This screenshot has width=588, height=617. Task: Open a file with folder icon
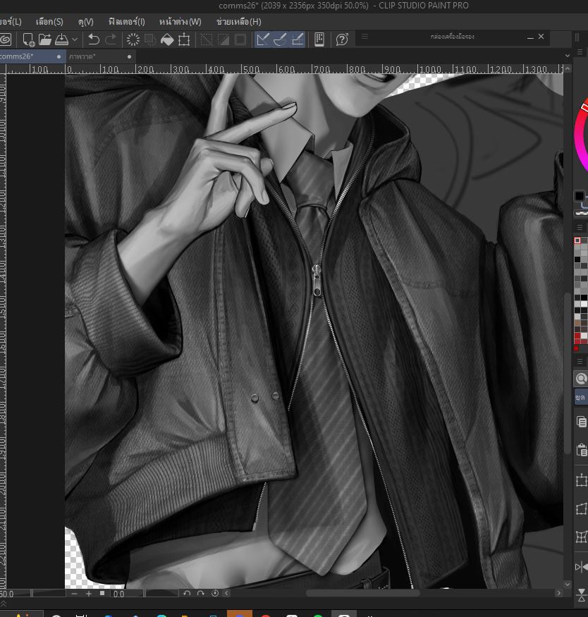coord(45,39)
